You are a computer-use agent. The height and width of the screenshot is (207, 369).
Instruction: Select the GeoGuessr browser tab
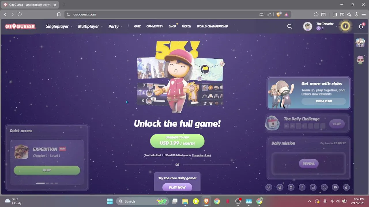point(30,5)
